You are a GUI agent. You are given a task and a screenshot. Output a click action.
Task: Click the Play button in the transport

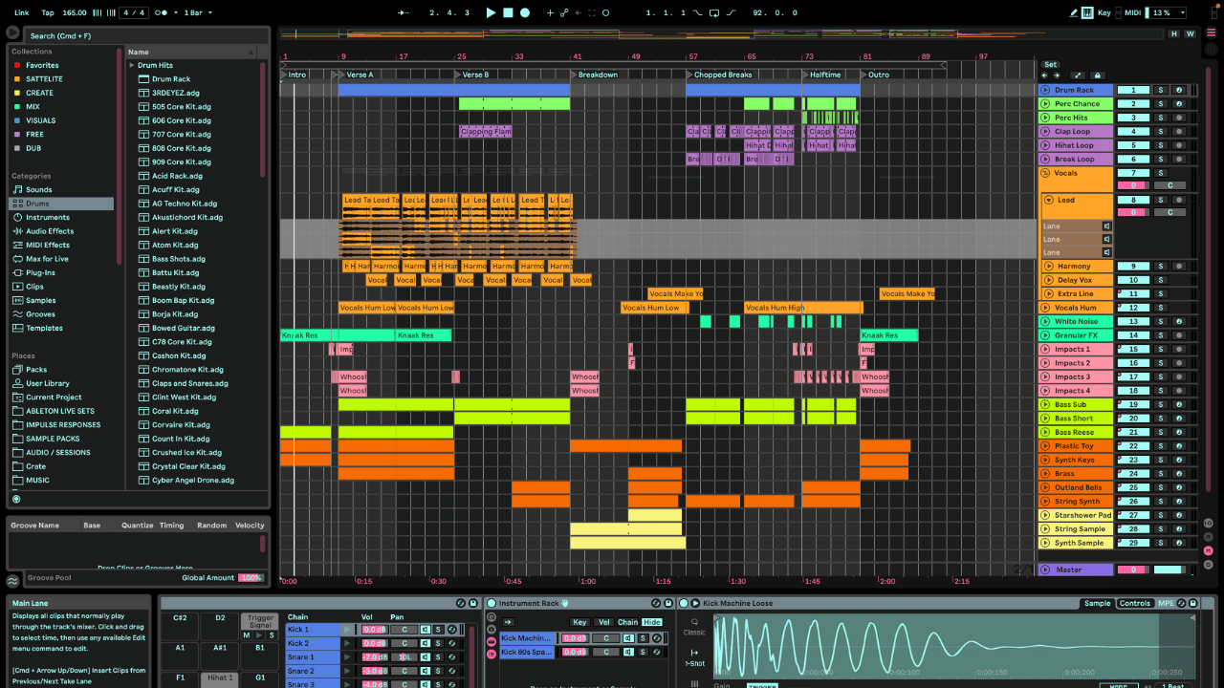[491, 12]
